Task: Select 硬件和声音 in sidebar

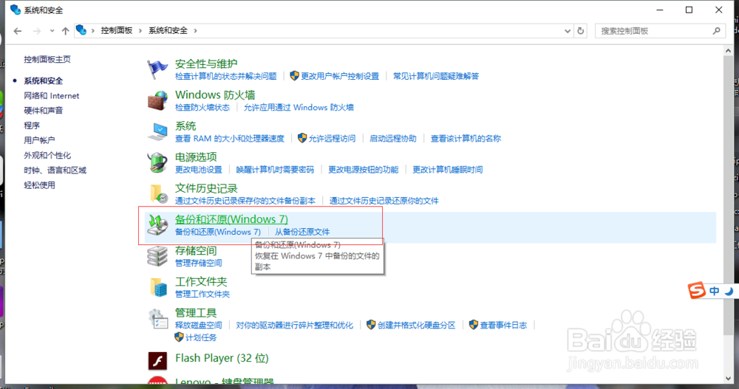Action: point(44,111)
